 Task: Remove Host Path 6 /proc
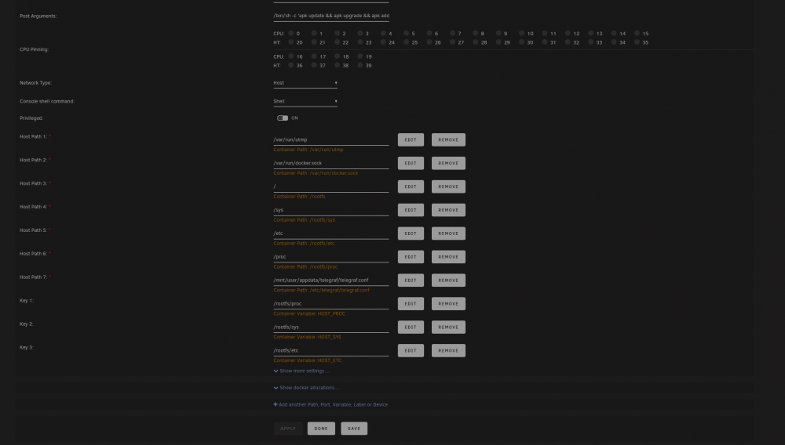click(448, 257)
